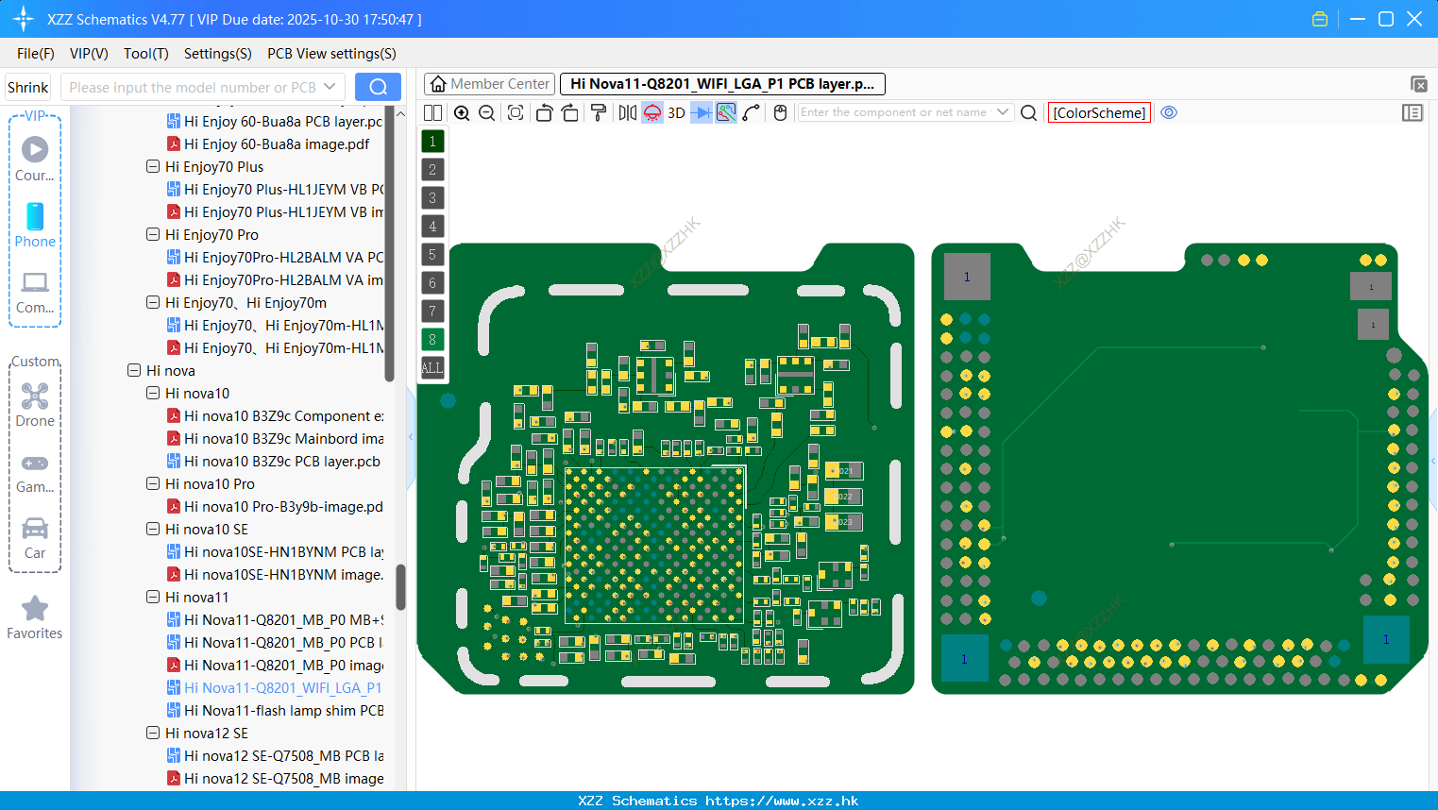Open the Course sidebar icon
This screenshot has height=810, width=1438.
pyautogui.click(x=35, y=158)
